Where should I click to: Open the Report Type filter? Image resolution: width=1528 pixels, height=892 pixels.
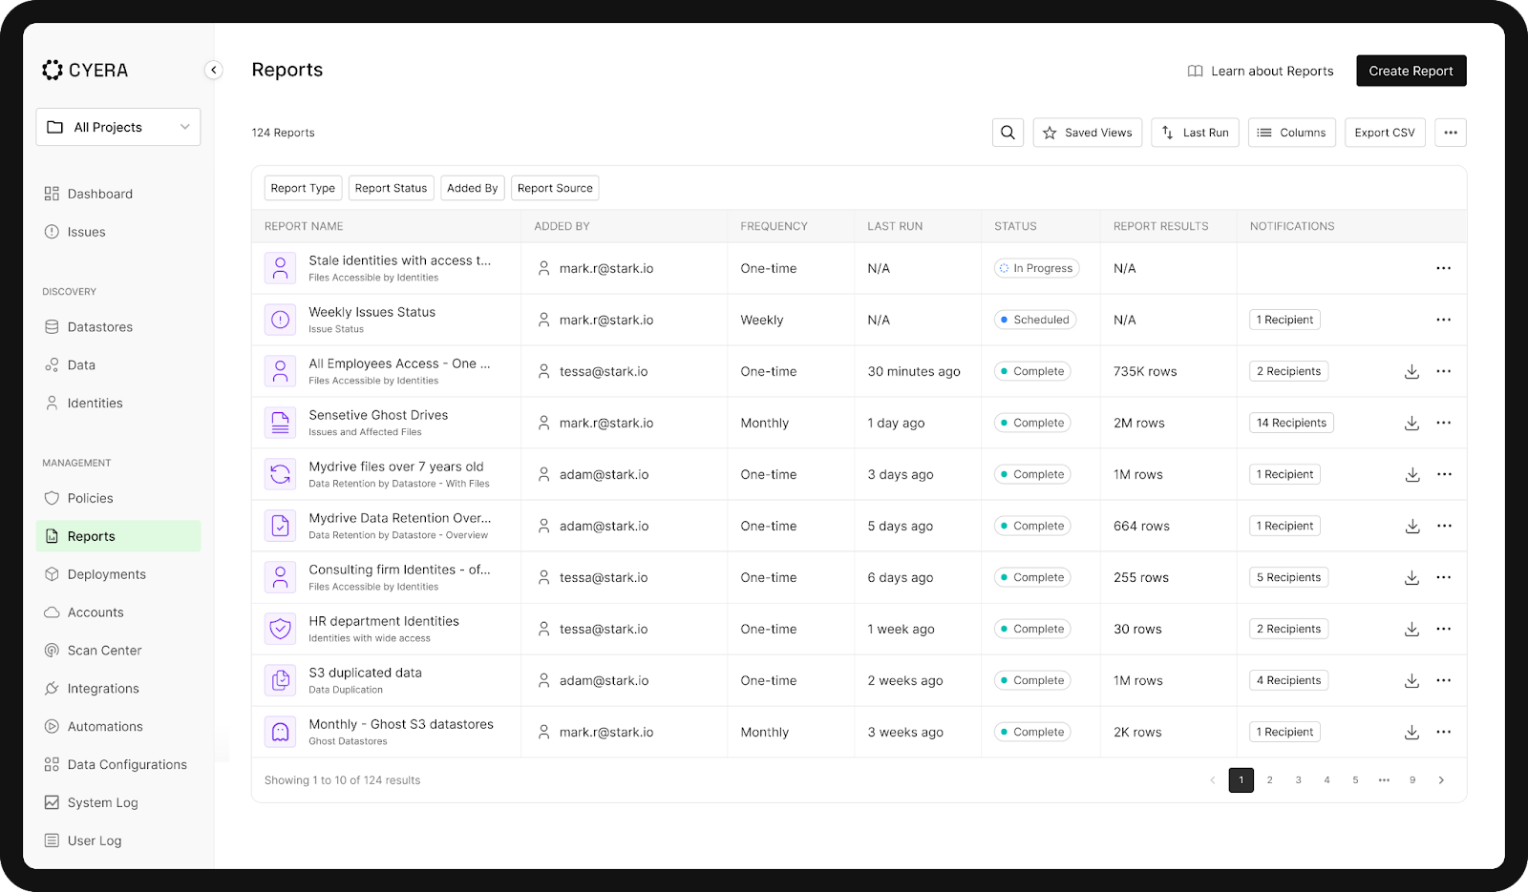click(x=302, y=187)
